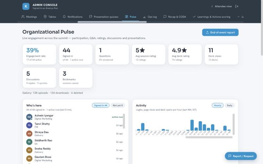Click the Presentation quizzes flag icon
Image resolution: width=263 pixels, height=164 pixels.
[x=91, y=17]
